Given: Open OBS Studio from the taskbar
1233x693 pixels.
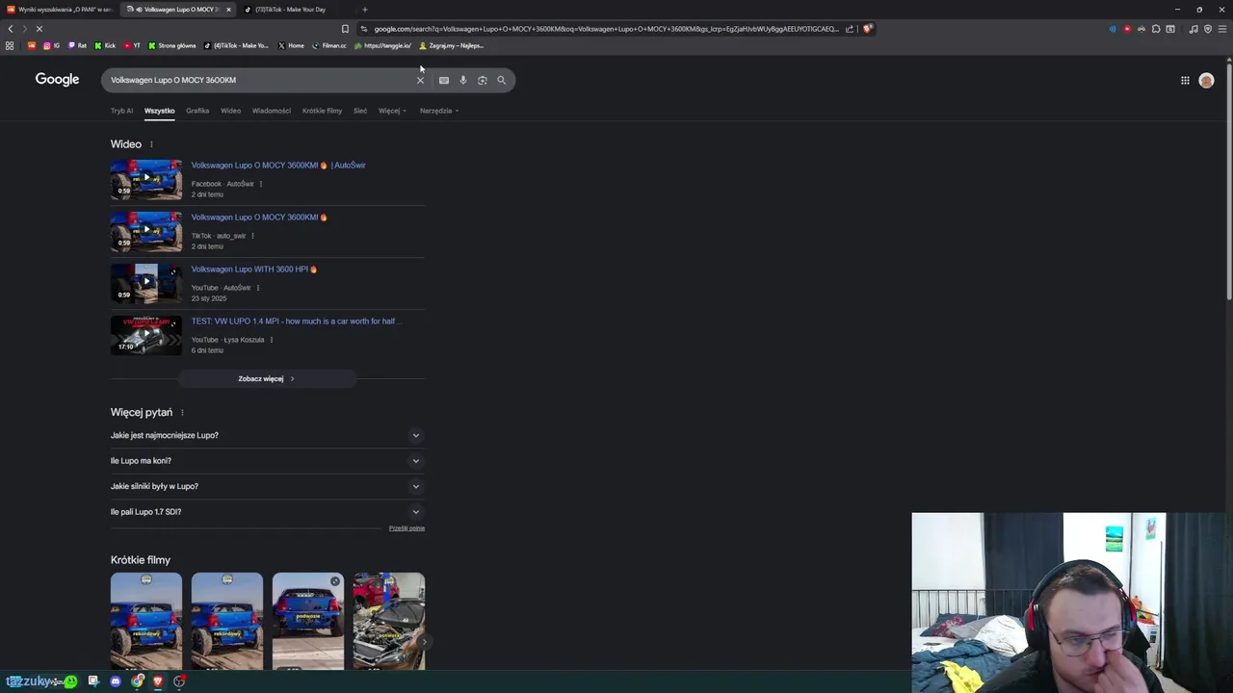Looking at the screenshot, I should pyautogui.click(x=179, y=681).
